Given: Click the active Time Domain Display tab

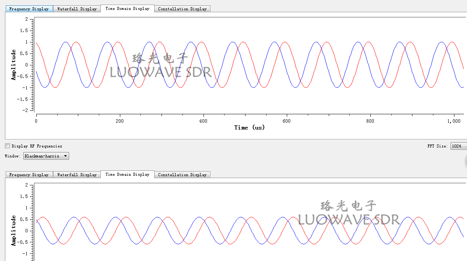Looking at the screenshot, I should click(x=127, y=8).
